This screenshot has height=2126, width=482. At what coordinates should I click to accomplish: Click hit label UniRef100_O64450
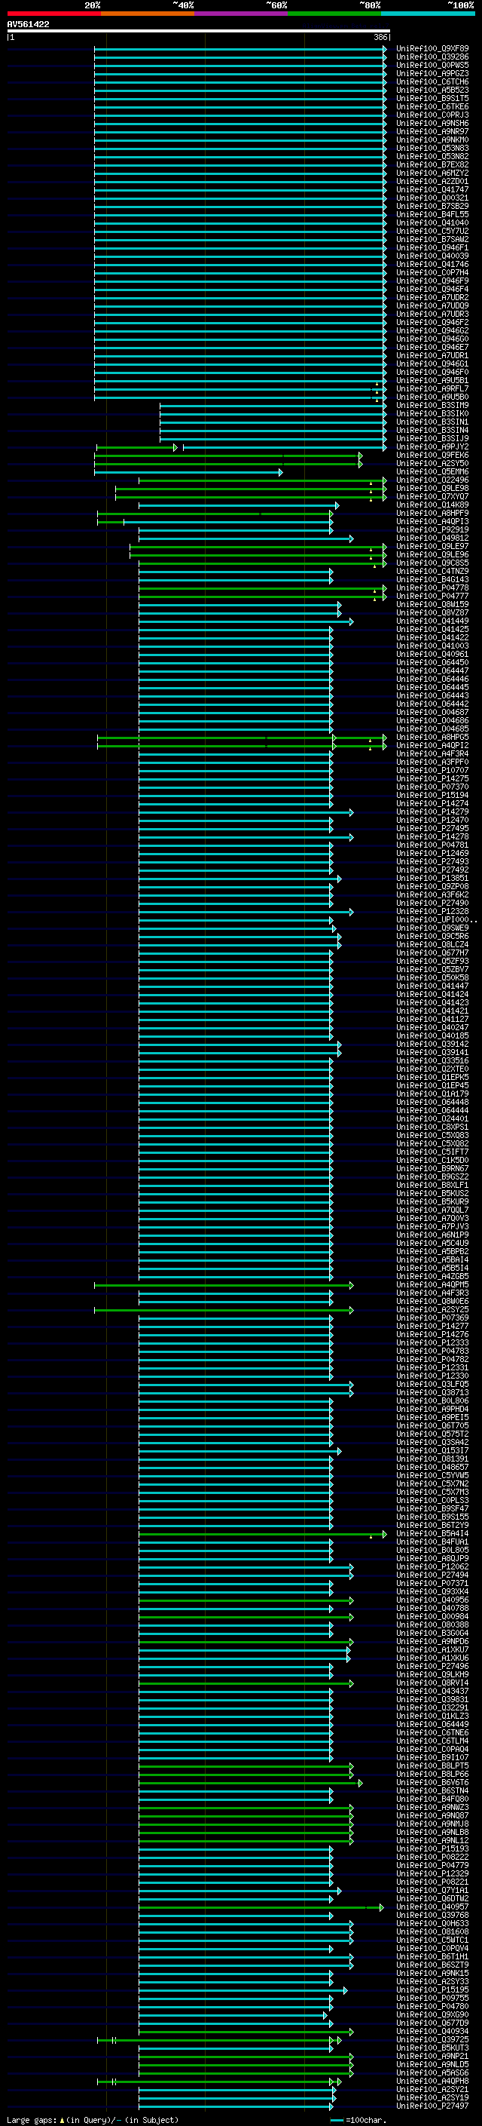pos(432,662)
